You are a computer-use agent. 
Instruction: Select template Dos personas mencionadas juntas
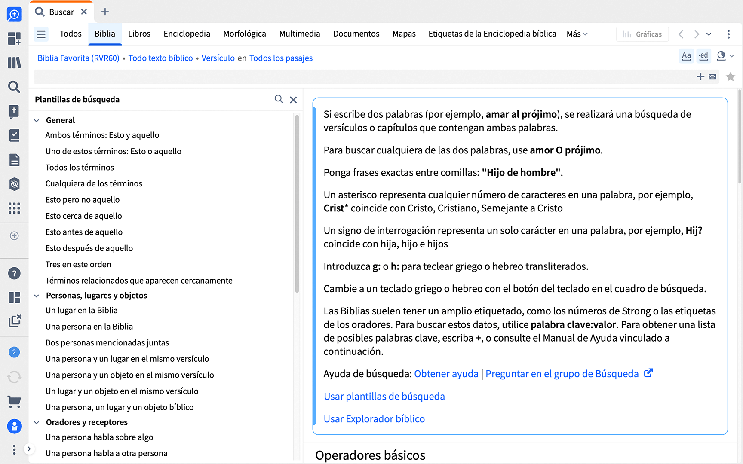(107, 343)
